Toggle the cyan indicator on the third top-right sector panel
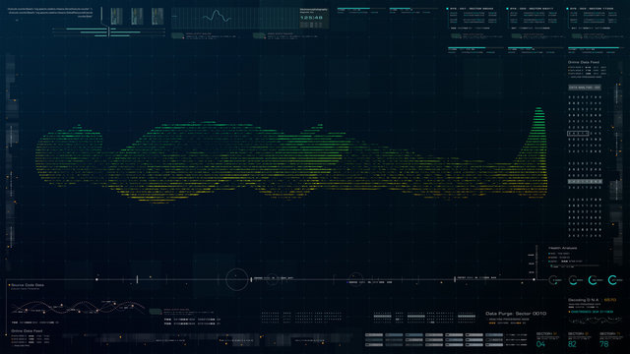 pyautogui.click(x=567, y=9)
